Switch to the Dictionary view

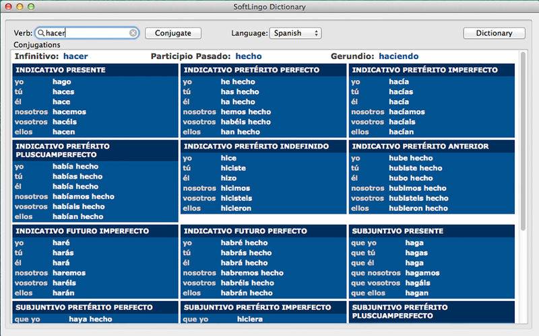tap(494, 33)
